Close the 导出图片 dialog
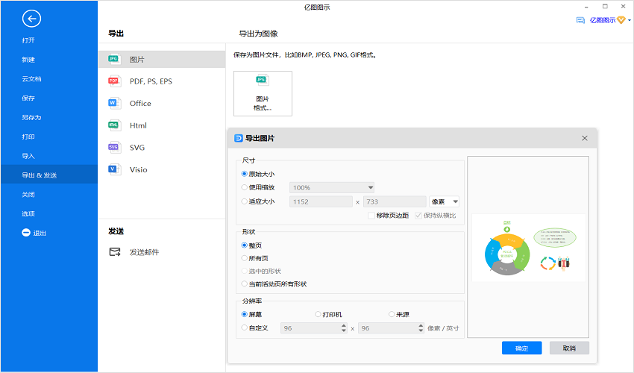The width and height of the screenshot is (634, 373). click(585, 138)
